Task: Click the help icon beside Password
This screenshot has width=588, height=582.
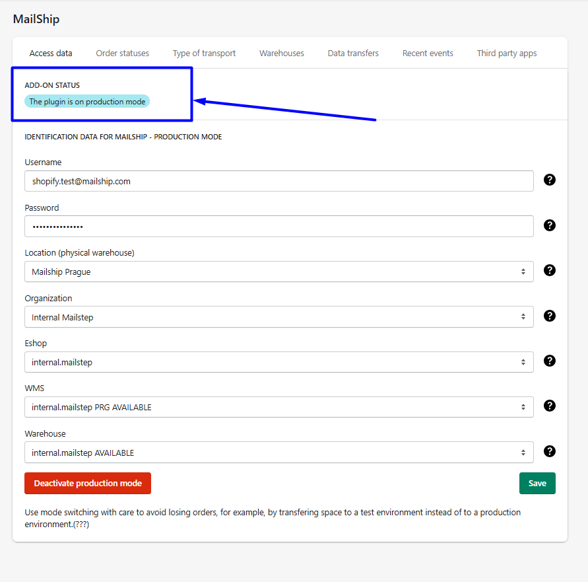Action: coord(549,225)
